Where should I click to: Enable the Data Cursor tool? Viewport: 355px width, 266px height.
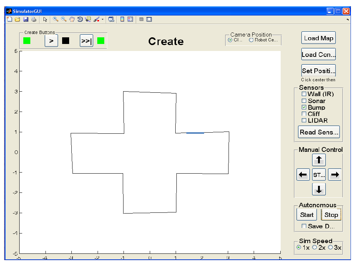pyautogui.click(x=88, y=20)
